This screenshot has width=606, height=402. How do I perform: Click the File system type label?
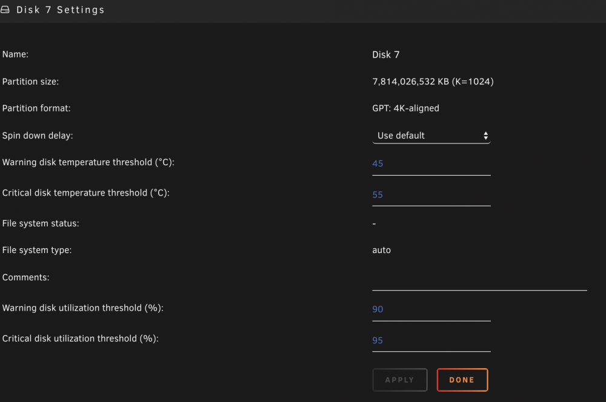[37, 250]
